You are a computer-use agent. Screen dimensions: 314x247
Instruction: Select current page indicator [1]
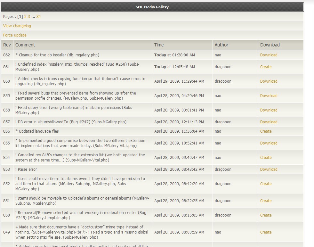(x=20, y=17)
